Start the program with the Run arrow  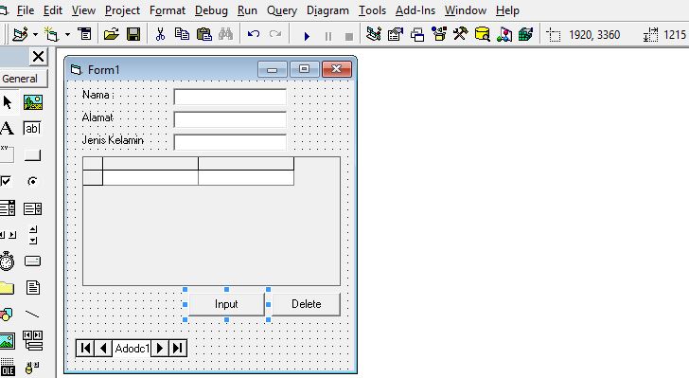click(x=307, y=36)
